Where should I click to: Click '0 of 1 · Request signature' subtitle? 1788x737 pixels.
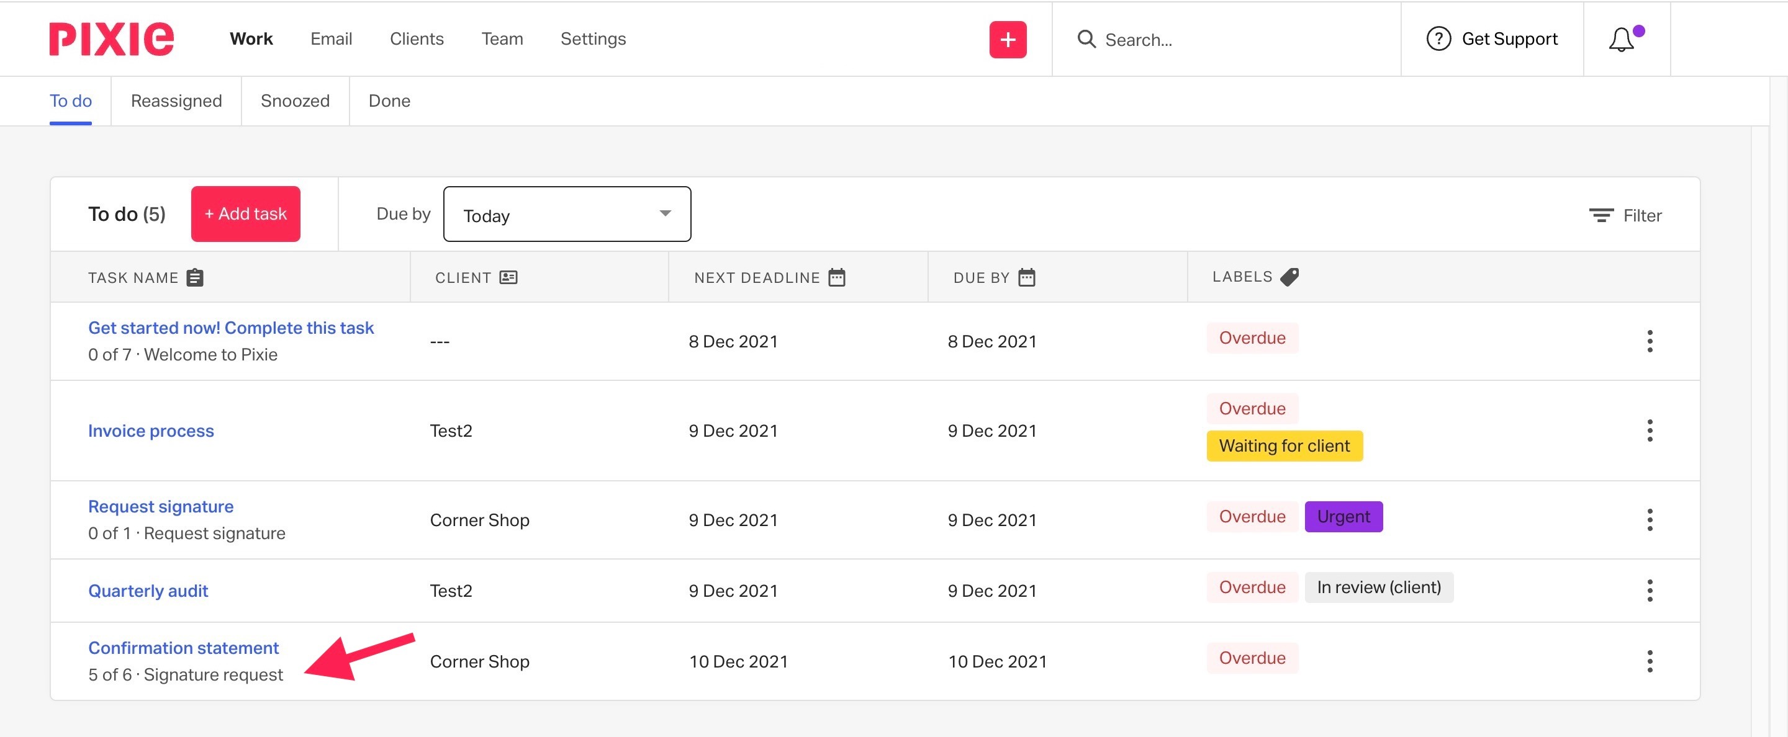pyautogui.click(x=187, y=534)
